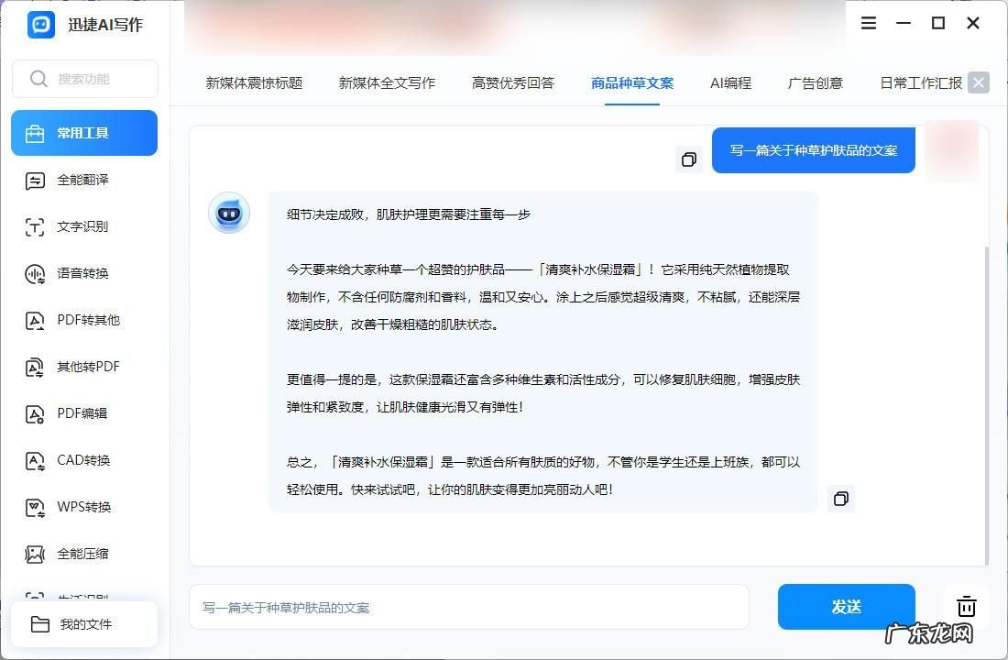Open 我的文件 my files
Screen dimensions: 1008x660
(85, 624)
